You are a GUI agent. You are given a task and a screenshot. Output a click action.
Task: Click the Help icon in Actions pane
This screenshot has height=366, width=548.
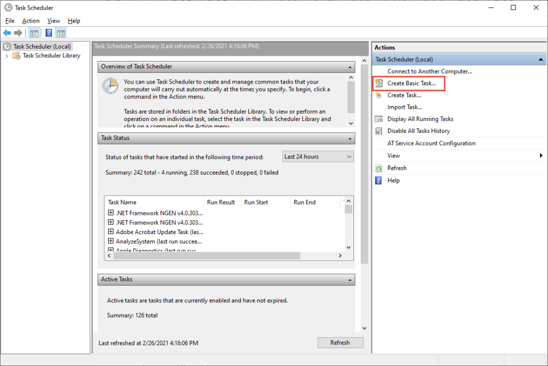point(379,181)
